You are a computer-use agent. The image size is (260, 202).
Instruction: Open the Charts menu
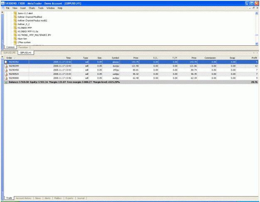pos(32,8)
